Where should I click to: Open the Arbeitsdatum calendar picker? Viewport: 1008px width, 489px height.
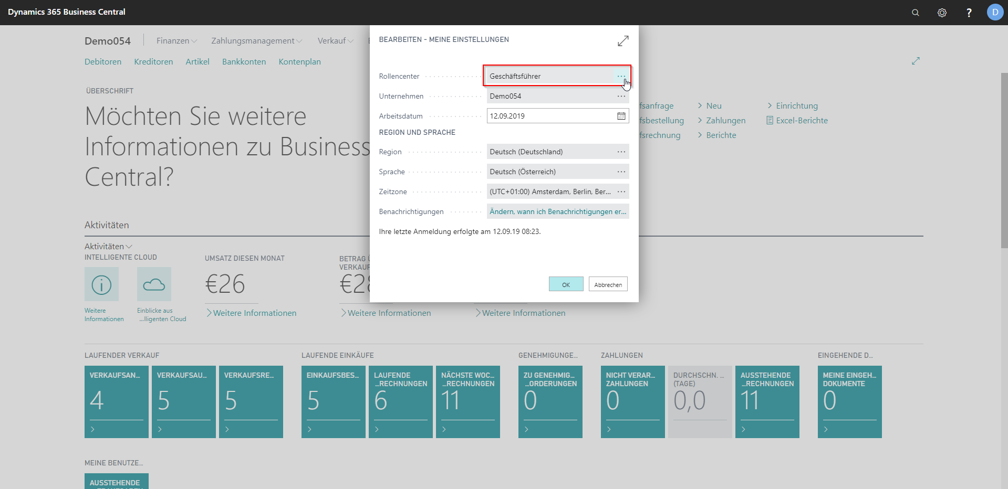click(621, 116)
